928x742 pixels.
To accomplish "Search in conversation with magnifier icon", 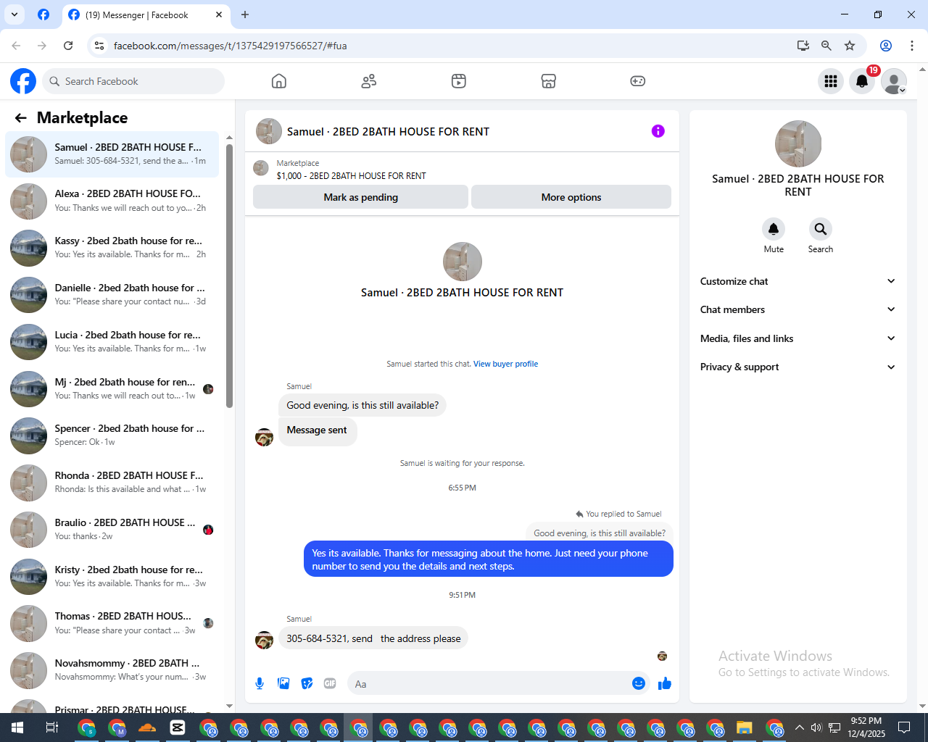I will [x=821, y=229].
